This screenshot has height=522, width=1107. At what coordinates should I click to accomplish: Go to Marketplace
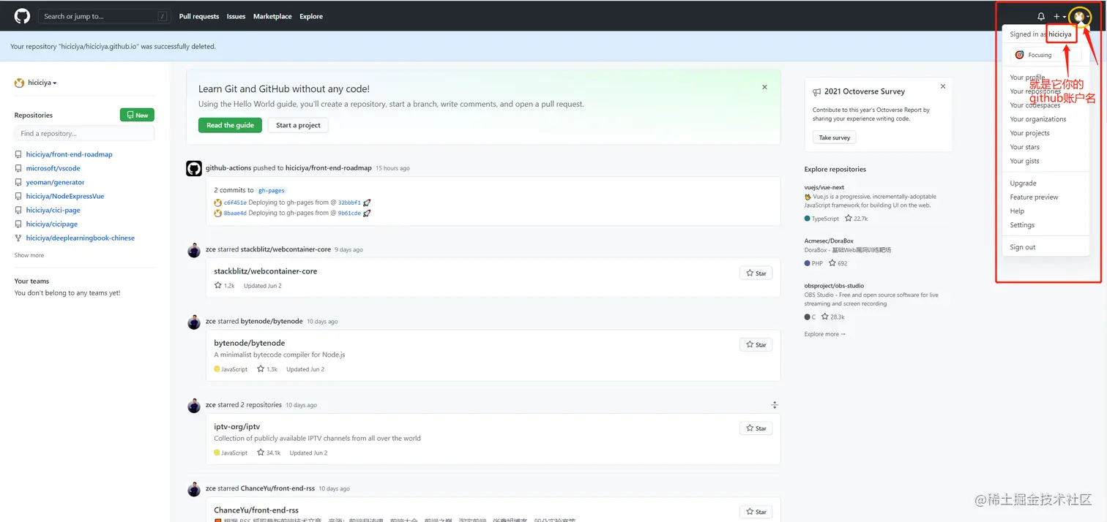coord(272,16)
